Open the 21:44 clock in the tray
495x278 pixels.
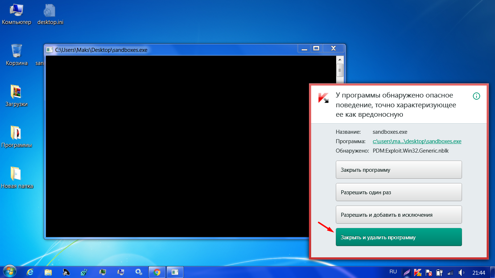pos(479,273)
